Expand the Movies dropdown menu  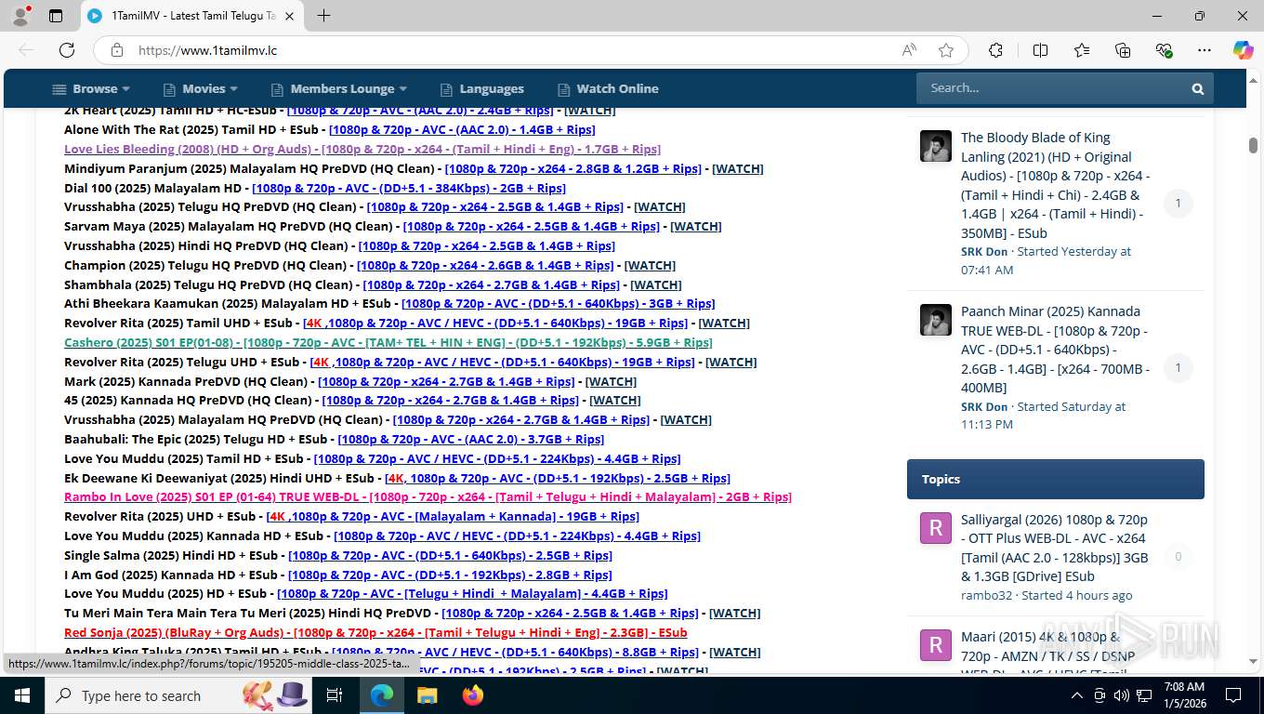coord(201,88)
